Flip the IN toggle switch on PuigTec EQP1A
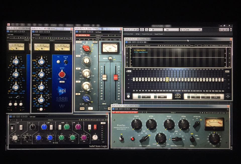Screen dimensions: 241x164 click(122, 138)
